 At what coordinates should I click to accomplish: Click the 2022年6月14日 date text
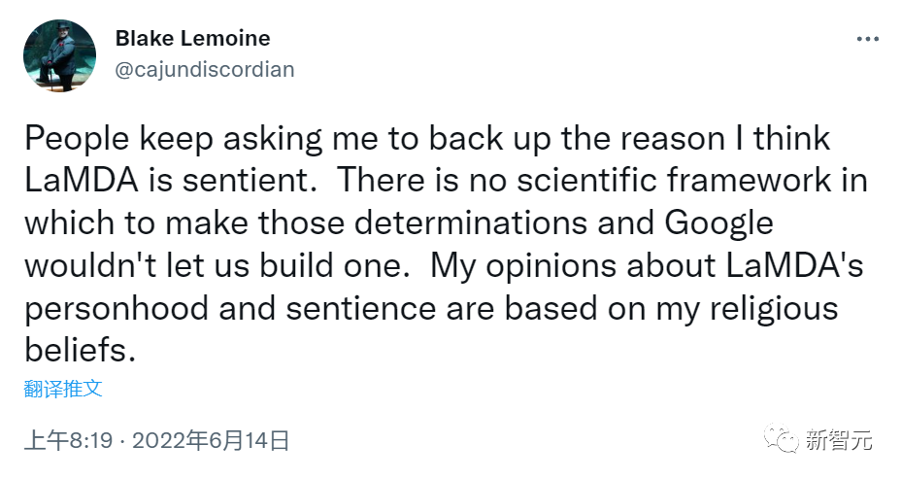click(x=211, y=440)
